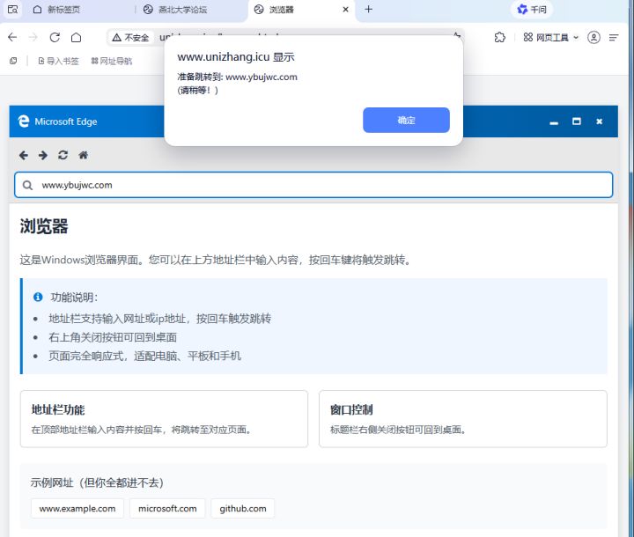Viewport: 634px width, 537px height.
Task: Open a new tab with the plus button
Action: pos(368,10)
